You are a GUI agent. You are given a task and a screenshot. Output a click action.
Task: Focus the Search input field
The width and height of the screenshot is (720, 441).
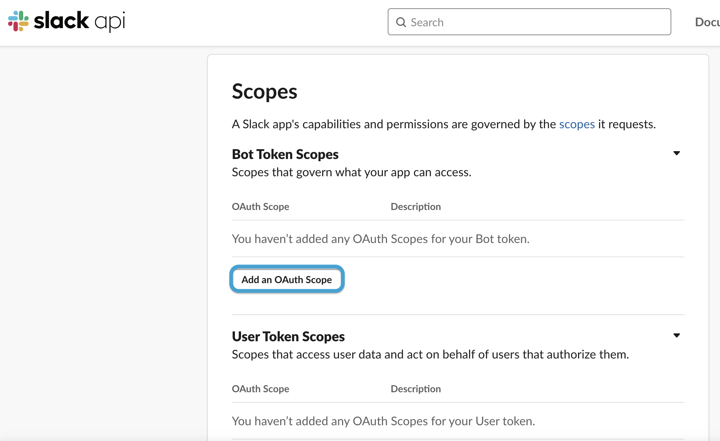pyautogui.click(x=529, y=22)
